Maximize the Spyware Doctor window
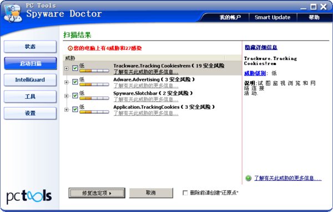The height and width of the screenshot is (212, 333). 314,7
